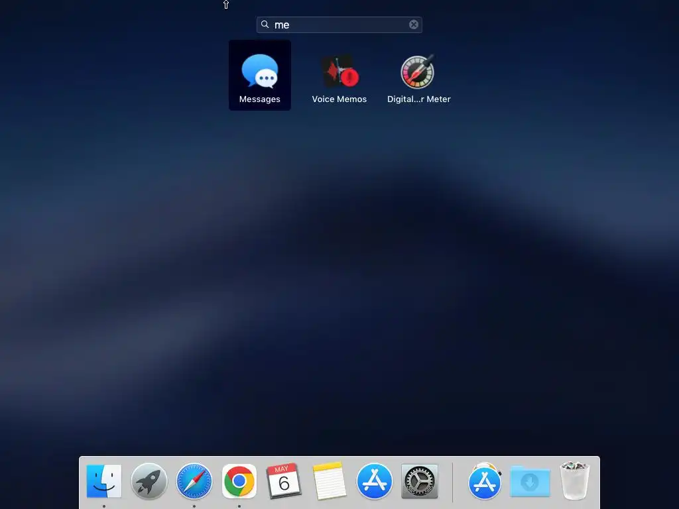Open Safari from the Dock
The image size is (679, 509).
[194, 481]
